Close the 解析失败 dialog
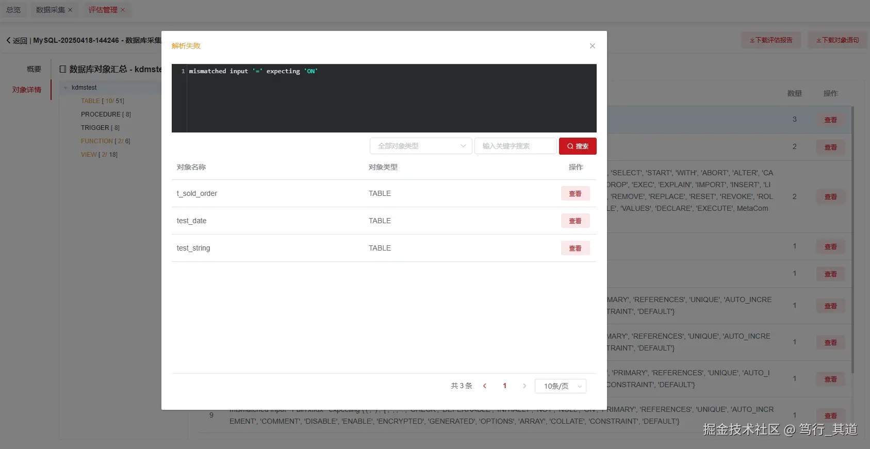Screen dimensions: 870x449 coord(593,46)
